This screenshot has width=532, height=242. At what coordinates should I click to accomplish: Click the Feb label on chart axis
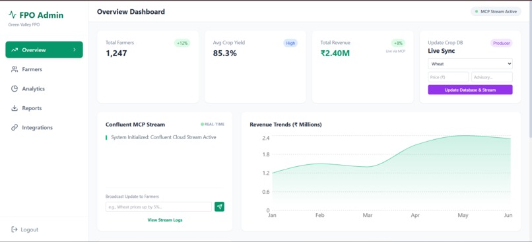[320, 216]
